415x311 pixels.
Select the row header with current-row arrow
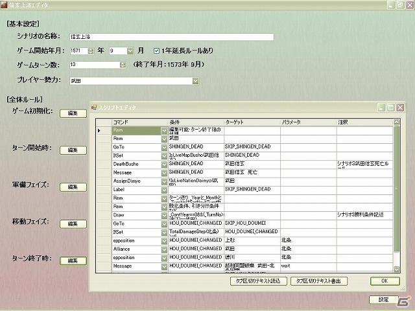click(104, 130)
